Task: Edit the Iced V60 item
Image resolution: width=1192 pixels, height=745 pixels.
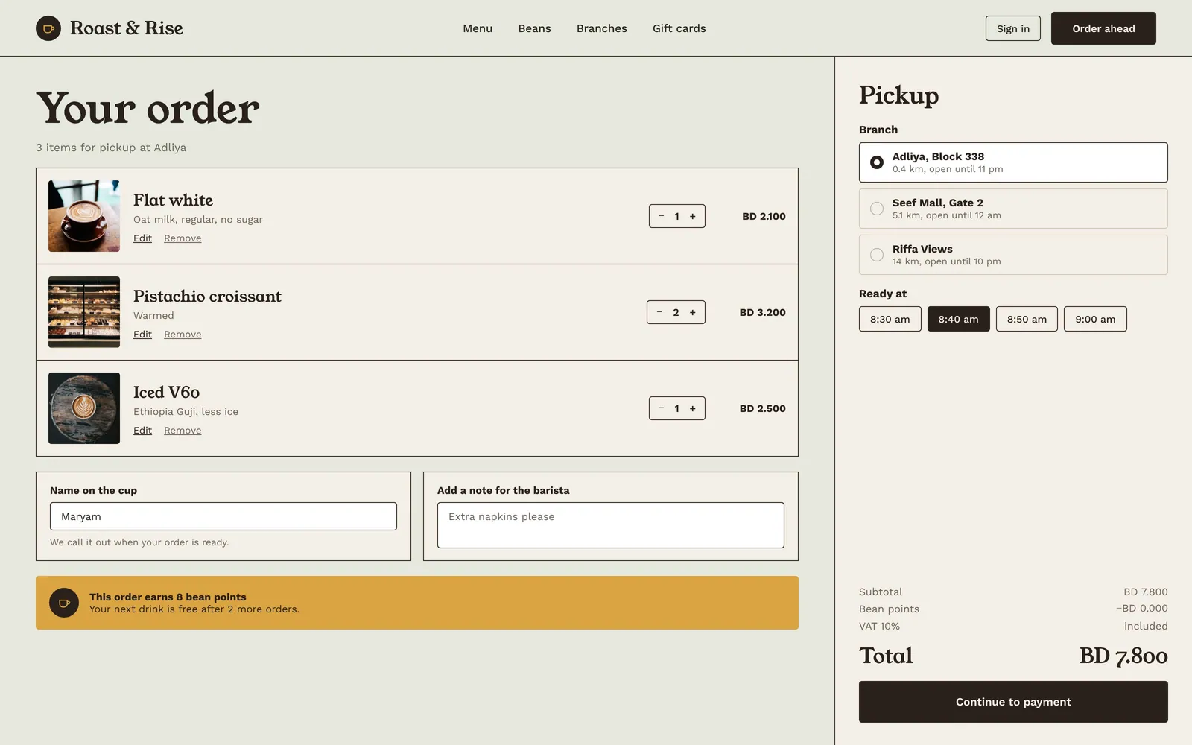Action: pos(142,431)
